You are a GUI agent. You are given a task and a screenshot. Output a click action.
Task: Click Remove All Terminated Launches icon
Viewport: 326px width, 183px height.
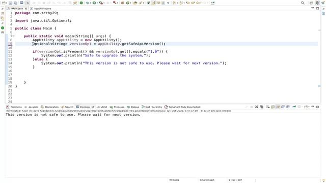(261, 107)
